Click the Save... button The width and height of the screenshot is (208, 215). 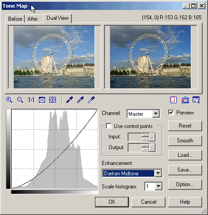point(185,170)
